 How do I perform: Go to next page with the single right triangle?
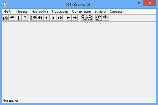[x=53, y=18]
